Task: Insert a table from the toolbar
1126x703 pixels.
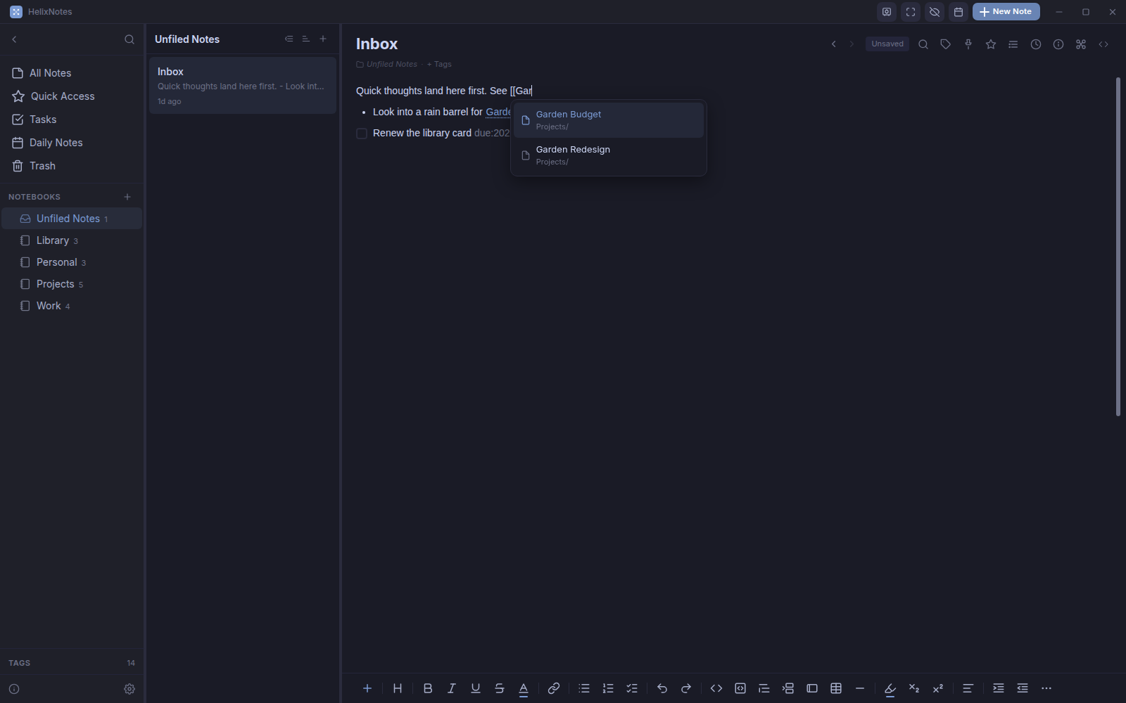Action: coord(836,688)
